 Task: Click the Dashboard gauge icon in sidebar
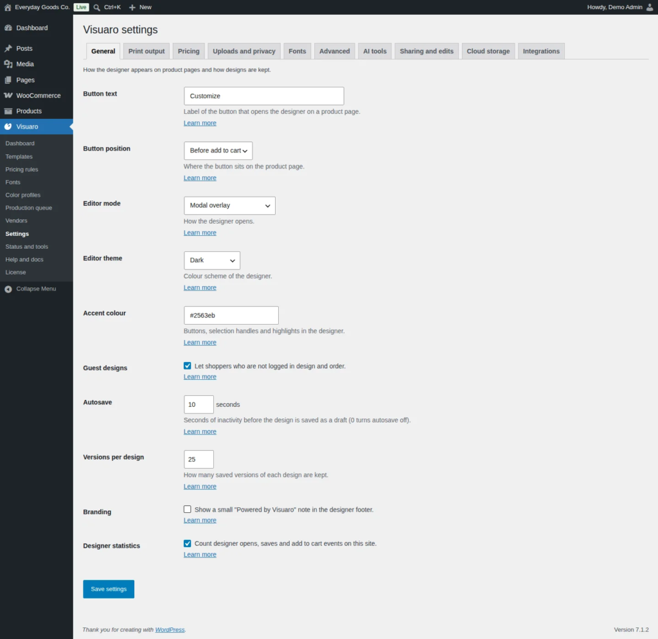pyautogui.click(x=8, y=28)
